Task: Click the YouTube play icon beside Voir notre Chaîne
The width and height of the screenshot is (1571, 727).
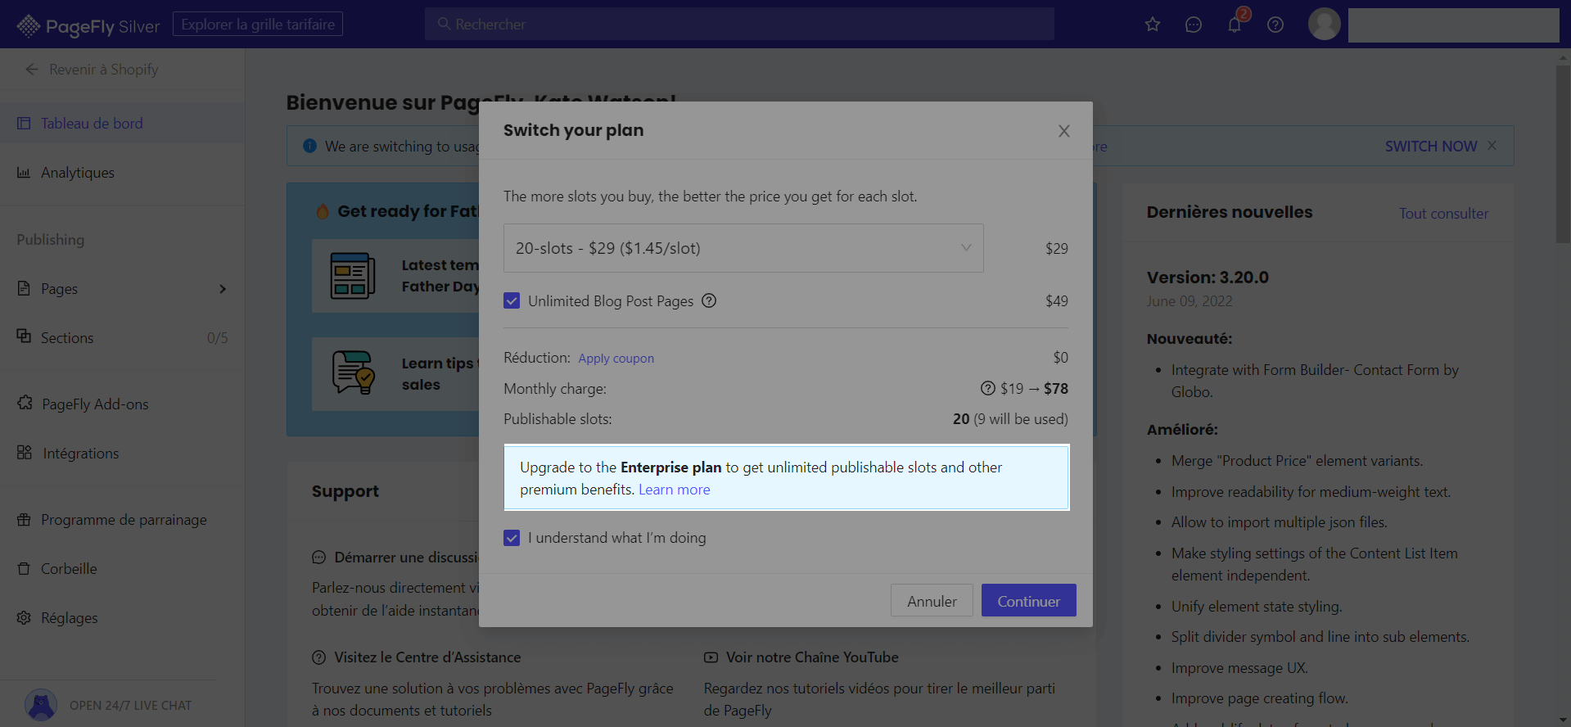Action: [x=711, y=657]
